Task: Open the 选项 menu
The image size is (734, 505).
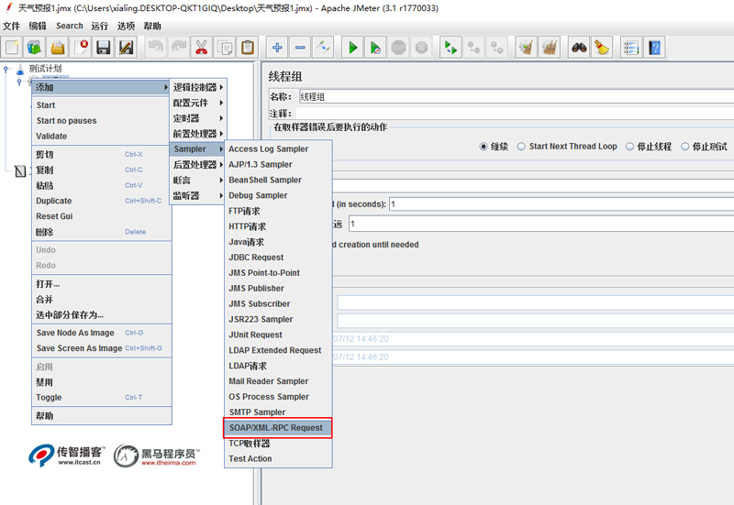Action: [x=126, y=26]
